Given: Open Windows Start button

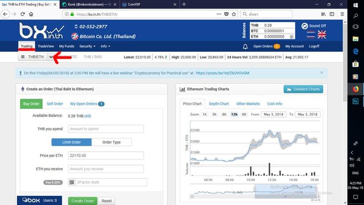Looking at the screenshot, I should [355, 5].
